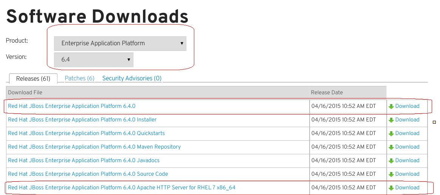440x195 pixels.
Task: Open the 6.4.0 Installer file link
Action: pos(82,120)
